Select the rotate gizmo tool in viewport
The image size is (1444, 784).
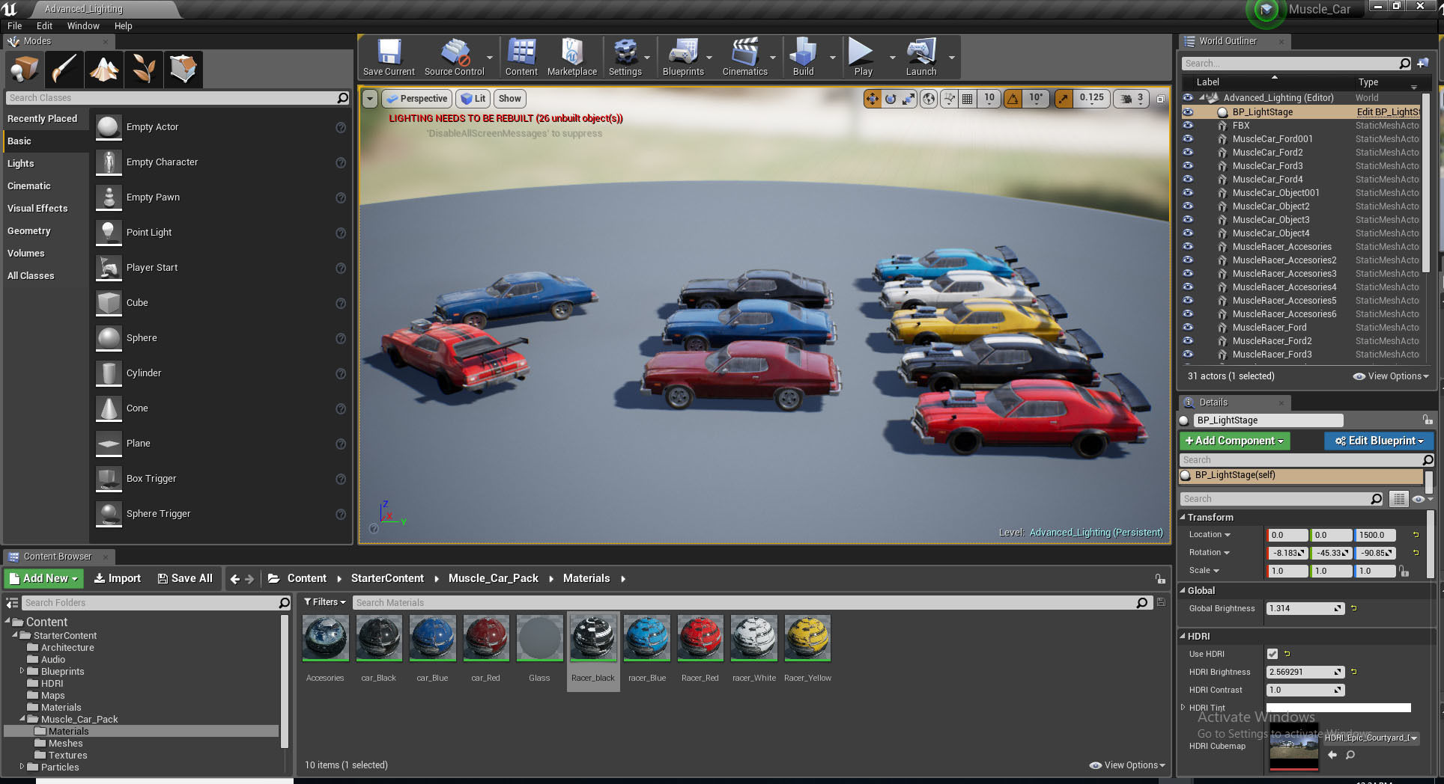(x=891, y=98)
